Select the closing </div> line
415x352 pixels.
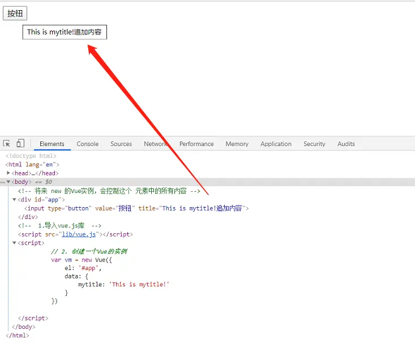(x=28, y=217)
